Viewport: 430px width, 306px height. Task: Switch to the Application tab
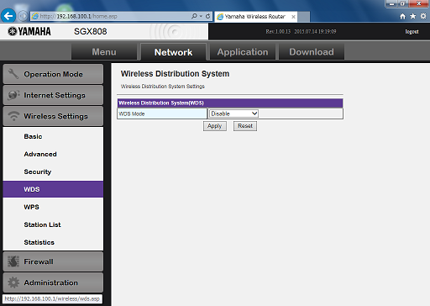tap(243, 52)
